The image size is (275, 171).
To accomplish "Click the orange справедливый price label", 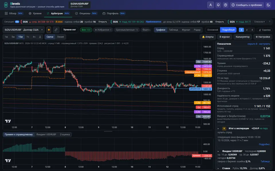I will (193, 72).
